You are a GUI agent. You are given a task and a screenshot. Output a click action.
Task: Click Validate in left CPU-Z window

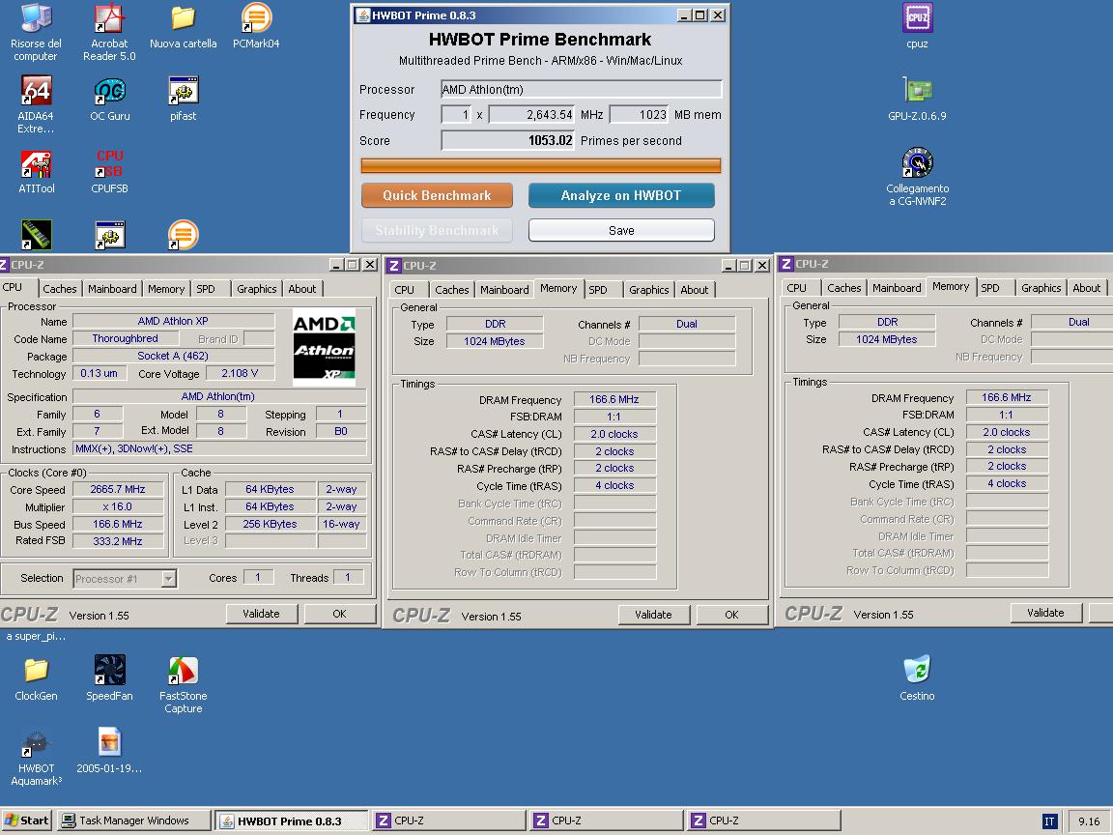pyautogui.click(x=261, y=614)
